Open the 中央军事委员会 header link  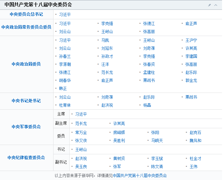pos(26,127)
